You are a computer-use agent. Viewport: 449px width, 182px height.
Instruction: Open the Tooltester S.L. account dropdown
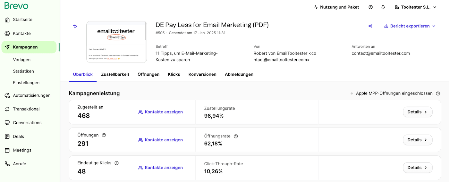[x=416, y=7]
